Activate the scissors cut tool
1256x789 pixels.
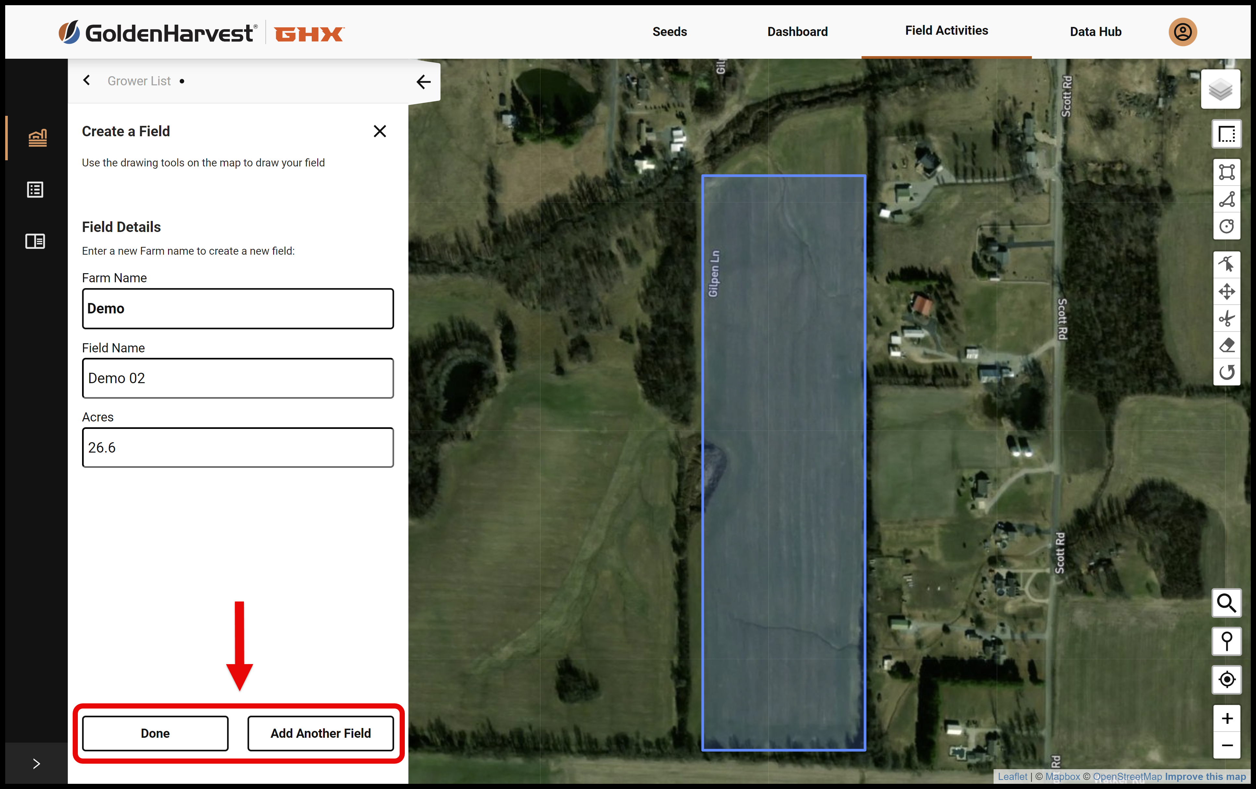point(1226,318)
